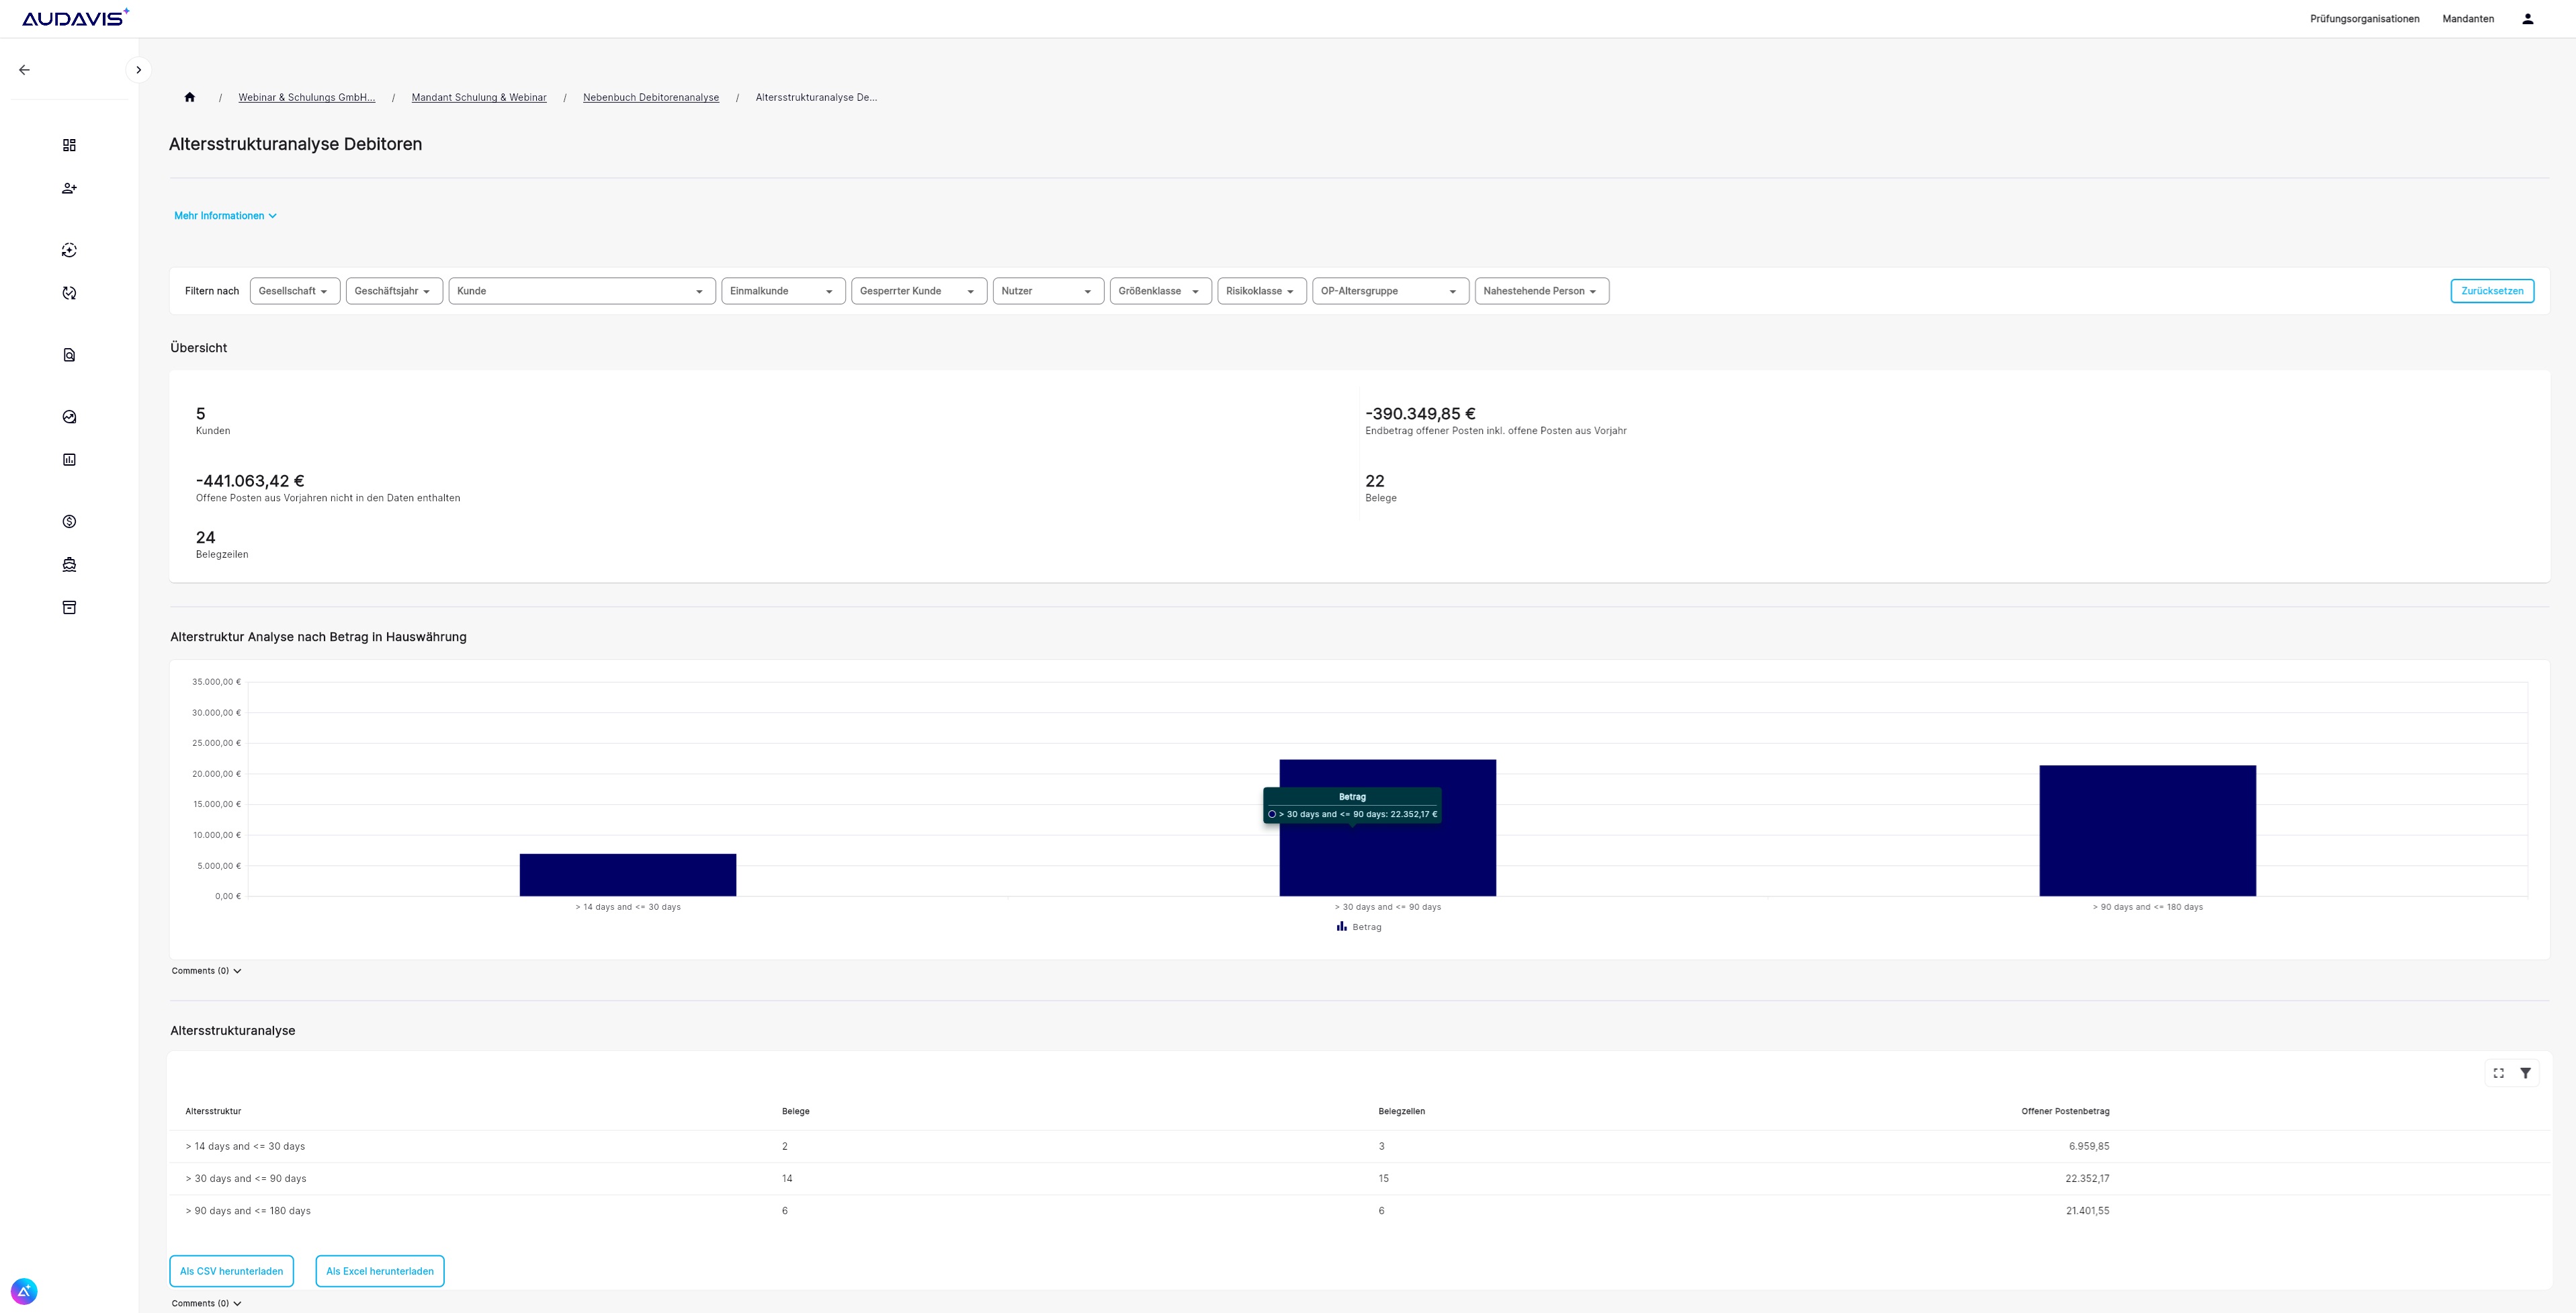Open the Risikoklasse filter dropdown
This screenshot has width=2576, height=1313.
coord(1260,291)
